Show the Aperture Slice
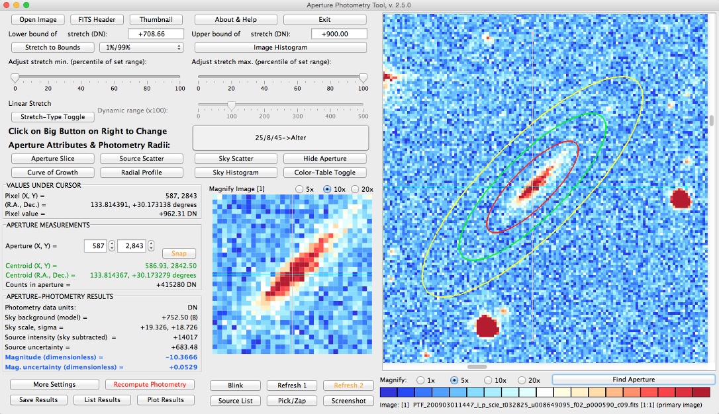 (52, 158)
